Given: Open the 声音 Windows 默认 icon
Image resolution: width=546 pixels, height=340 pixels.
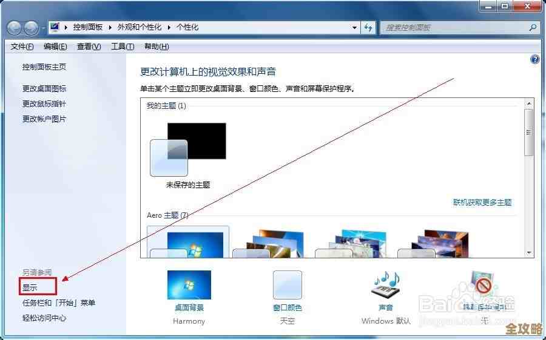Looking at the screenshot, I should tap(386, 285).
